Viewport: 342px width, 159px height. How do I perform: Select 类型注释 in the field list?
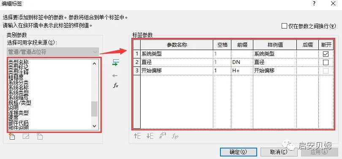point(19,72)
